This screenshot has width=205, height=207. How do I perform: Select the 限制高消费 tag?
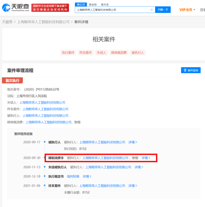119,53
